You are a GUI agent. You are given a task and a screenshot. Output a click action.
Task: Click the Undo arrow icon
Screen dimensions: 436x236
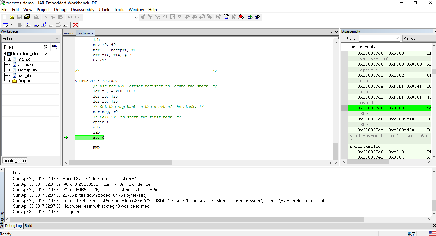point(70,17)
